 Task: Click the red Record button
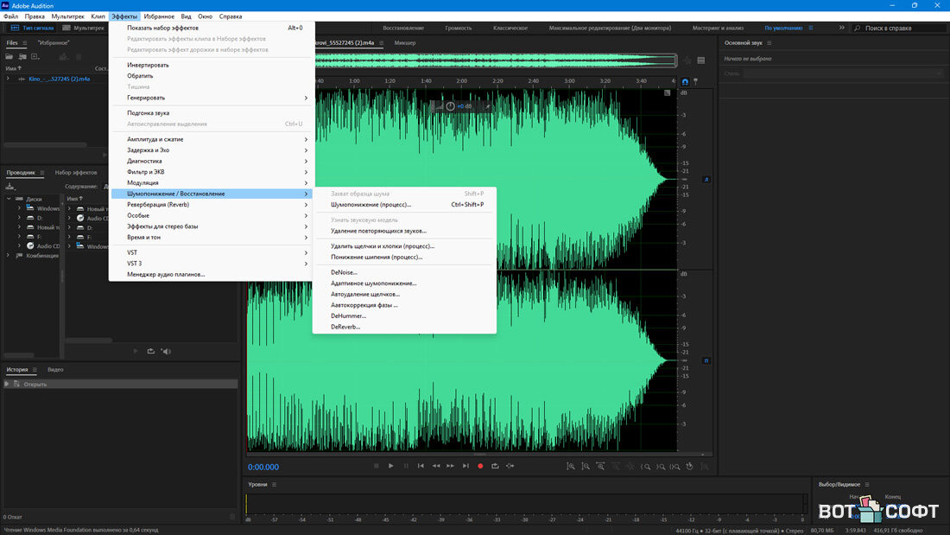click(480, 466)
